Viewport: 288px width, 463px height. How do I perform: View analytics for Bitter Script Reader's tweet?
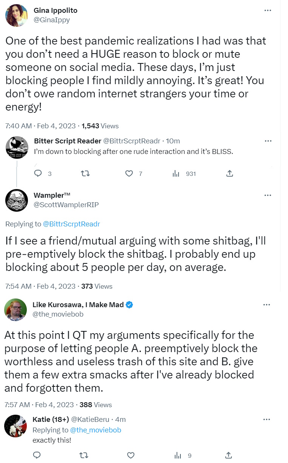(x=176, y=174)
